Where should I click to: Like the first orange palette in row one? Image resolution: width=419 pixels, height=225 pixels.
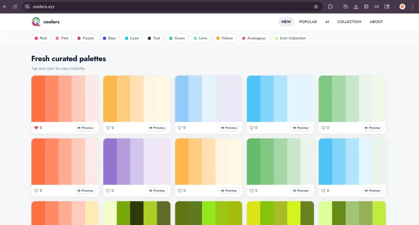tap(108, 128)
